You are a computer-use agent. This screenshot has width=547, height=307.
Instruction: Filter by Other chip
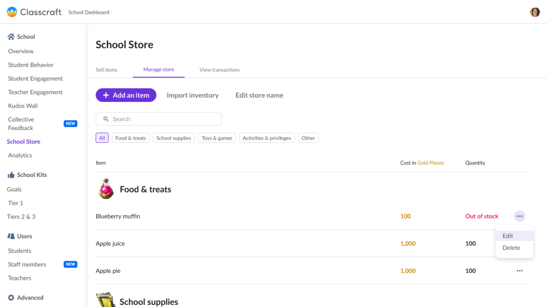pyautogui.click(x=308, y=138)
